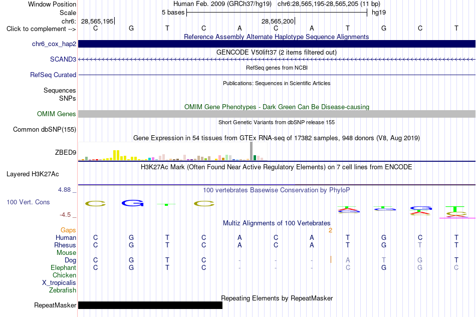Click the -4.5 PhyloP lower scale value
Viewport: 476px width, 317px height.
65,215
